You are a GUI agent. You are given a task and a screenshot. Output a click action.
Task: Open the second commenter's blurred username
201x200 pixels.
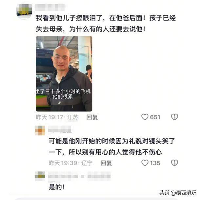point(60,129)
